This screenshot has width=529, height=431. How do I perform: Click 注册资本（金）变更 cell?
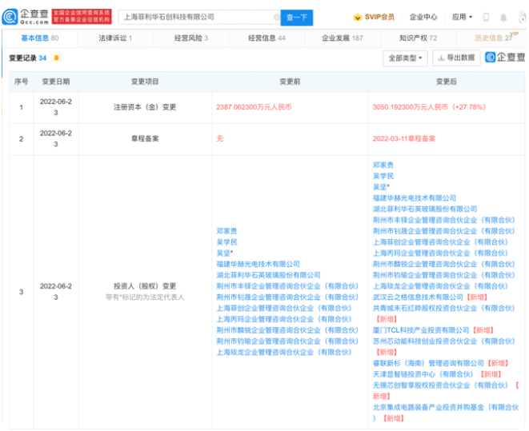click(145, 107)
